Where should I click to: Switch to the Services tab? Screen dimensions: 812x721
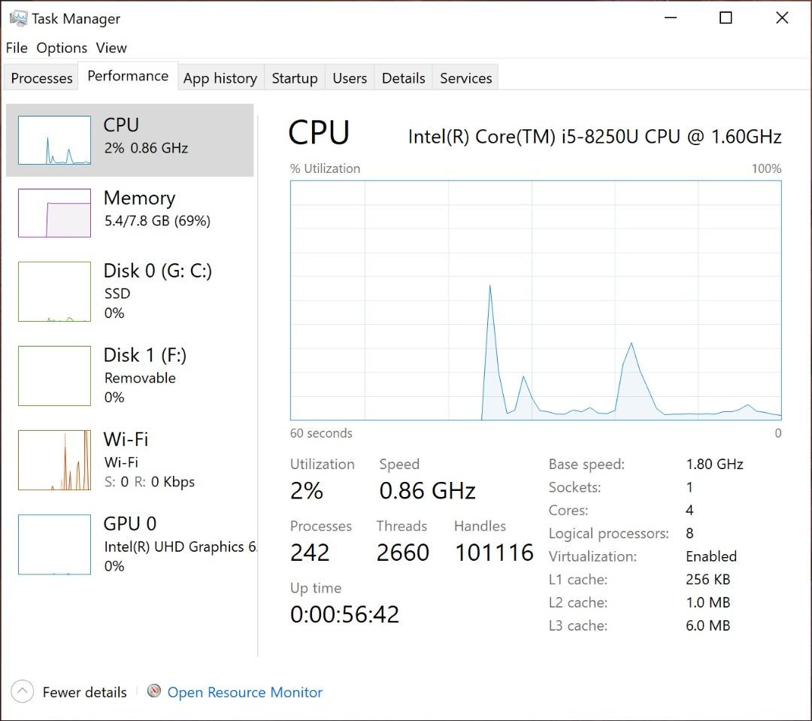465,77
